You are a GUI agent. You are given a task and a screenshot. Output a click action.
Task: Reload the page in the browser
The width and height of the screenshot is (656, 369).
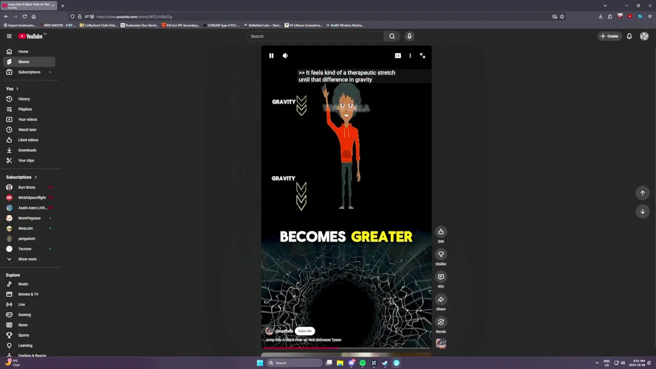24,16
